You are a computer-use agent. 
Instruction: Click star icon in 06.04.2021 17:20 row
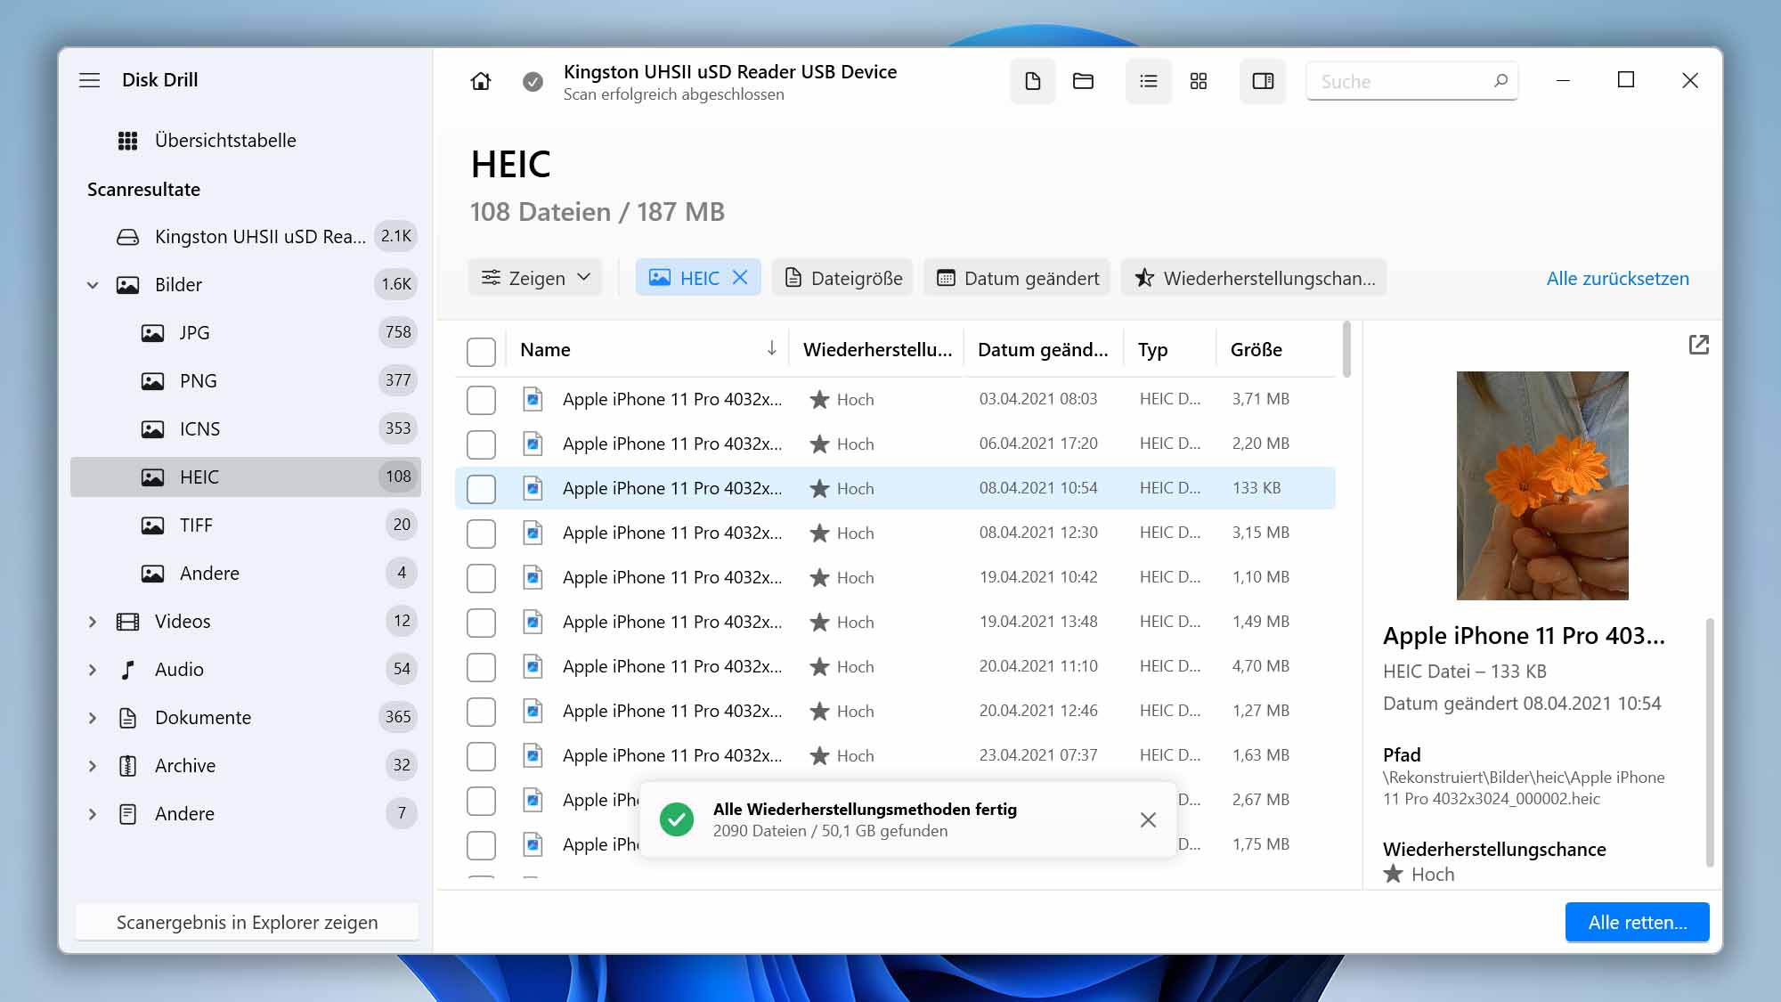pos(819,444)
